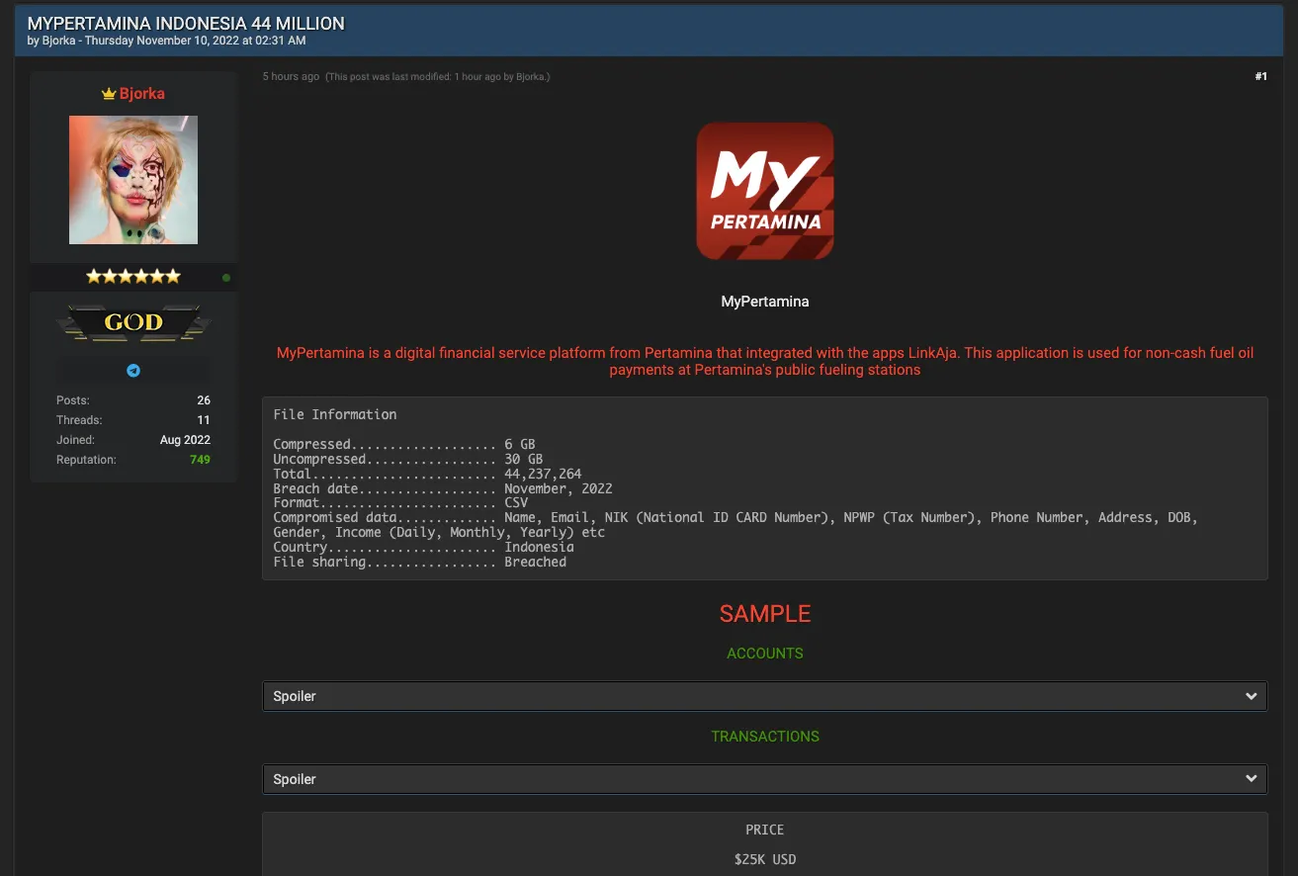This screenshot has width=1298, height=876.
Task: Click the GOD rank badge
Action: click(133, 322)
